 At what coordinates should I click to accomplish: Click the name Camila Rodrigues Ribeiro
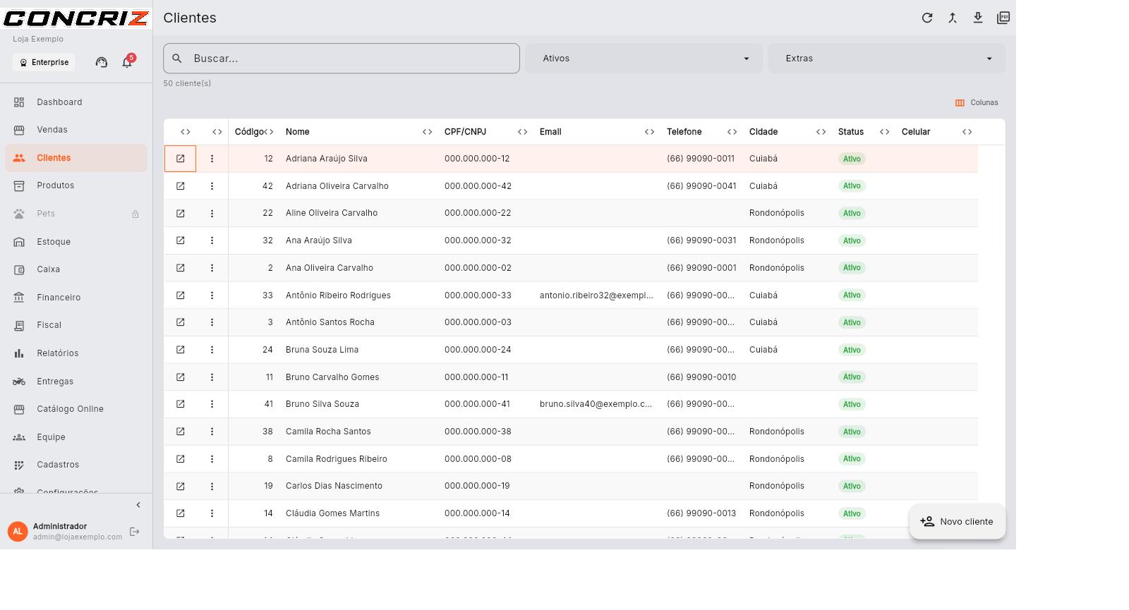coord(337,459)
